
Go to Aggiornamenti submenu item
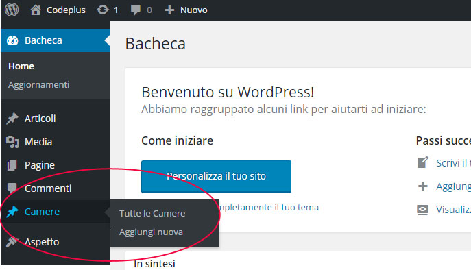pos(39,85)
